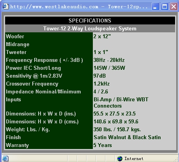Click the Sensitivity @ 1m/2.83V label
Image resolution: width=179 pixels, height=162 pixels.
(x=34, y=76)
